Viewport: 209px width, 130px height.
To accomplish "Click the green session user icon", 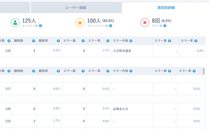I will click(15, 23).
